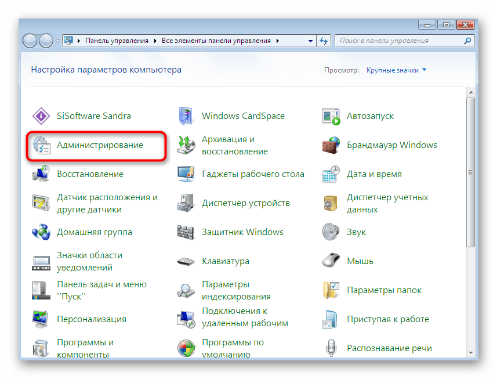Open the Звук link text
This screenshot has width=497, height=379.
coord(356,232)
